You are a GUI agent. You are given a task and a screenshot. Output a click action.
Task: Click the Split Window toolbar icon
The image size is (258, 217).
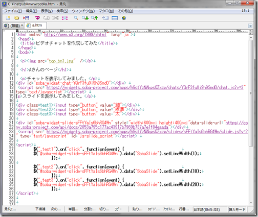[115, 18]
